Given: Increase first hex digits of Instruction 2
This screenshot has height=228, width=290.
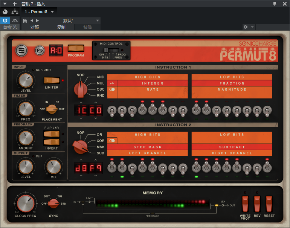Looking at the screenshot, I should tap(81, 160).
